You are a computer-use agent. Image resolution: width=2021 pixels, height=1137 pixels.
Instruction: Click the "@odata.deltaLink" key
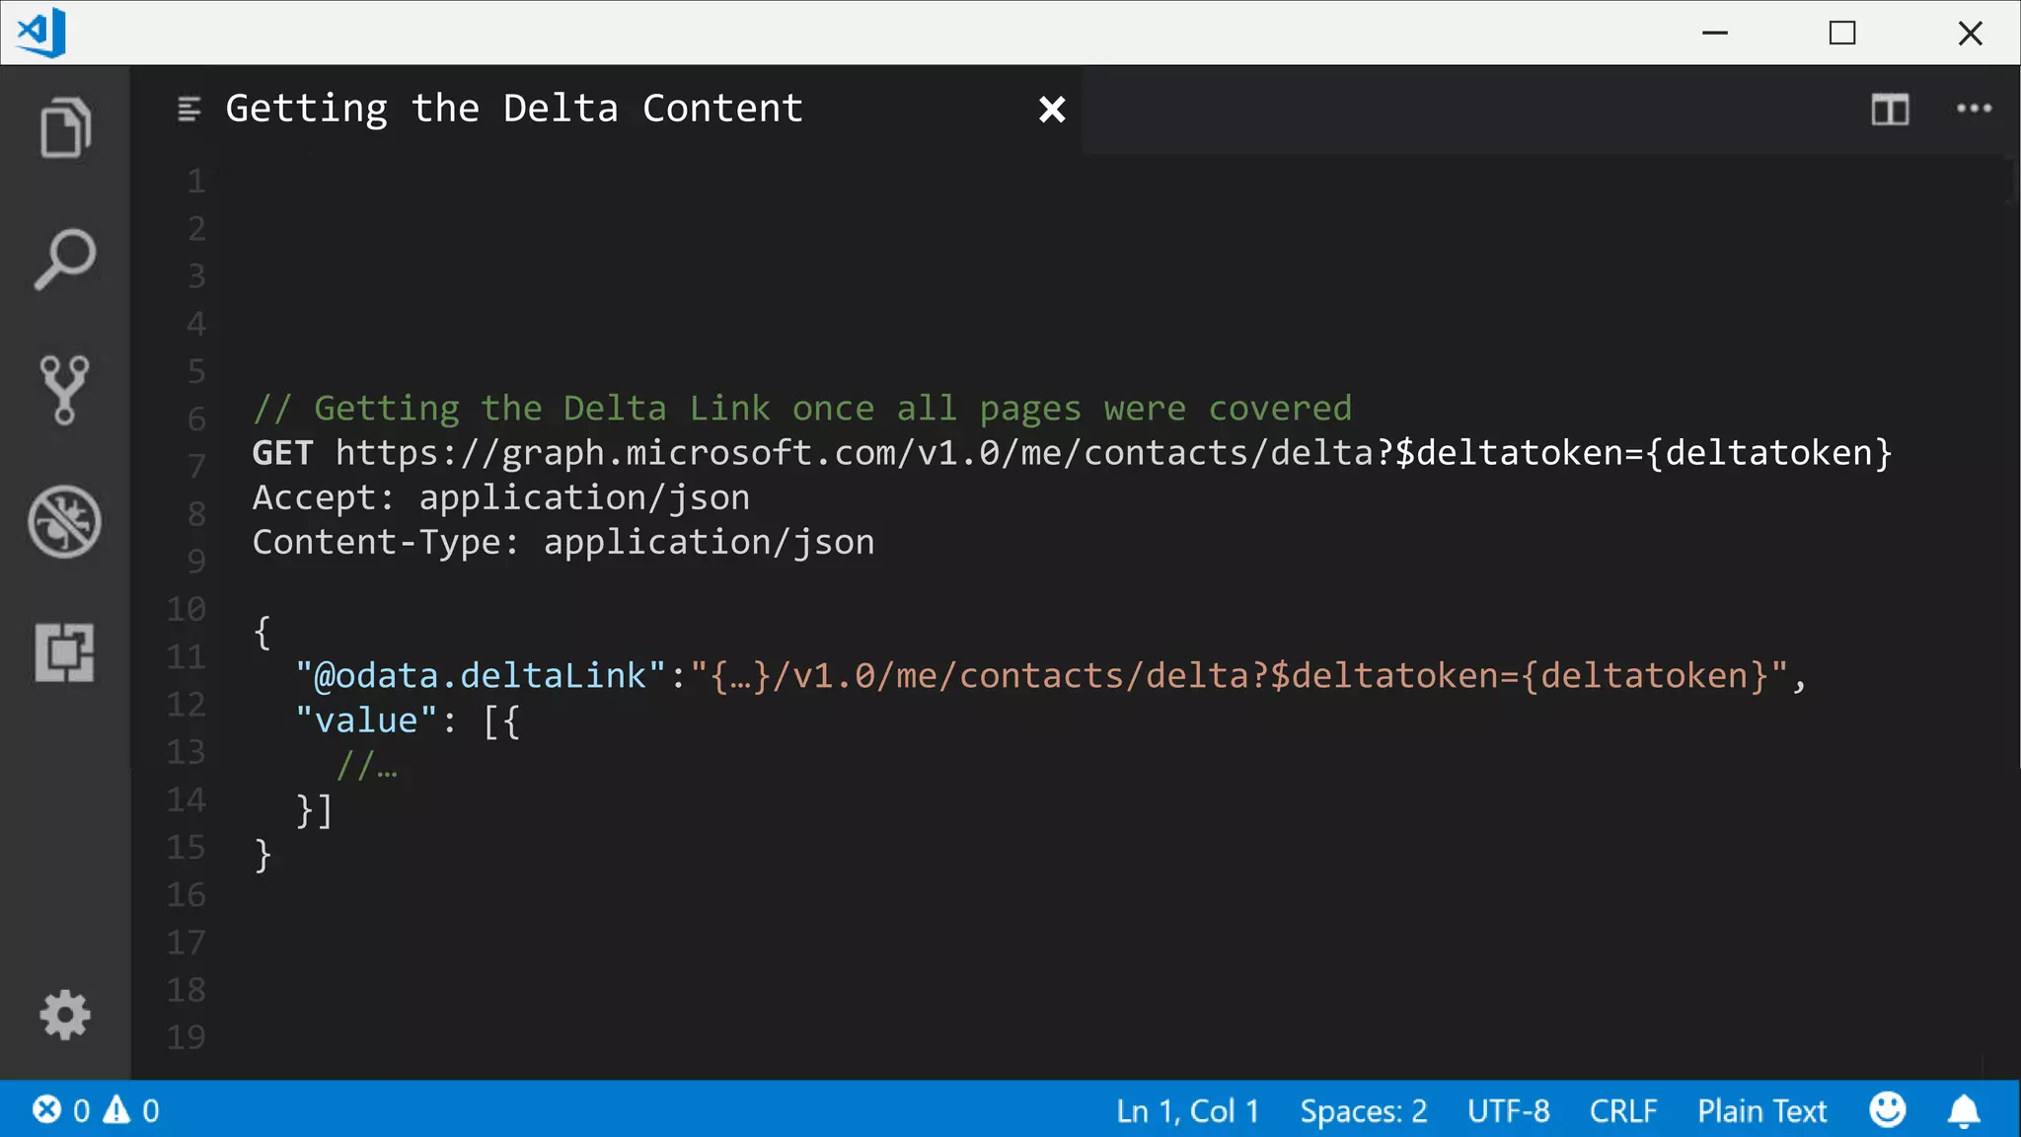coord(481,675)
